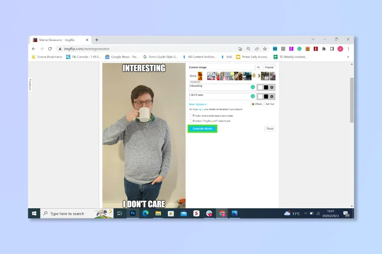Viewport: 382px width, 254px height.
Task: Toggle the browser side panel icon
Action: click(332, 49)
